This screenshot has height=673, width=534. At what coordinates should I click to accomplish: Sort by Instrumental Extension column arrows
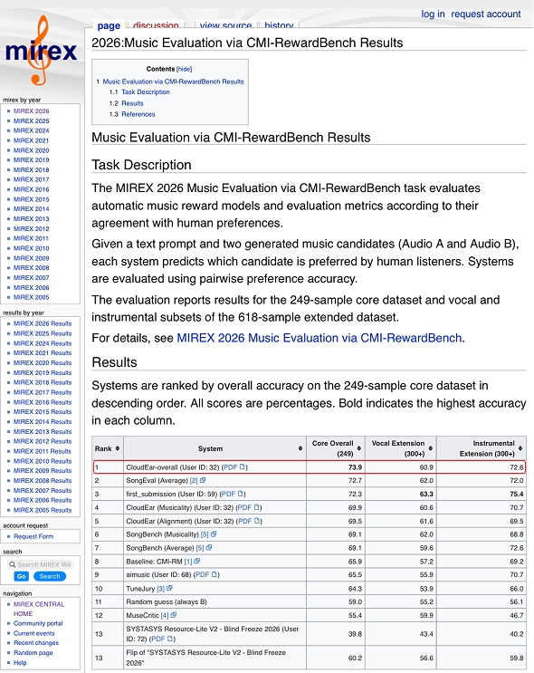(520, 448)
